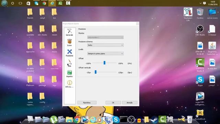Switch to Chrome in the top taskbar
This screenshot has width=220, height=124.
pyautogui.click(x=44, y=3)
